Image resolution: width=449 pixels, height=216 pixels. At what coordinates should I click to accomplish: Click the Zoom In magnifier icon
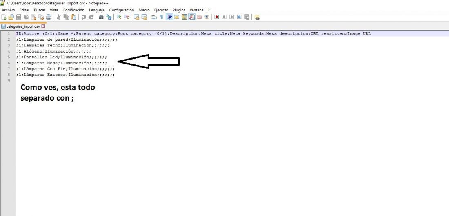tap(119, 17)
